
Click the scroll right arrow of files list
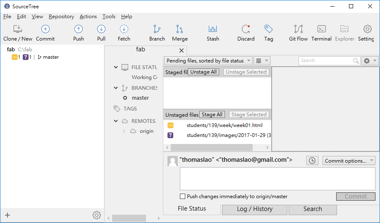click(267, 147)
